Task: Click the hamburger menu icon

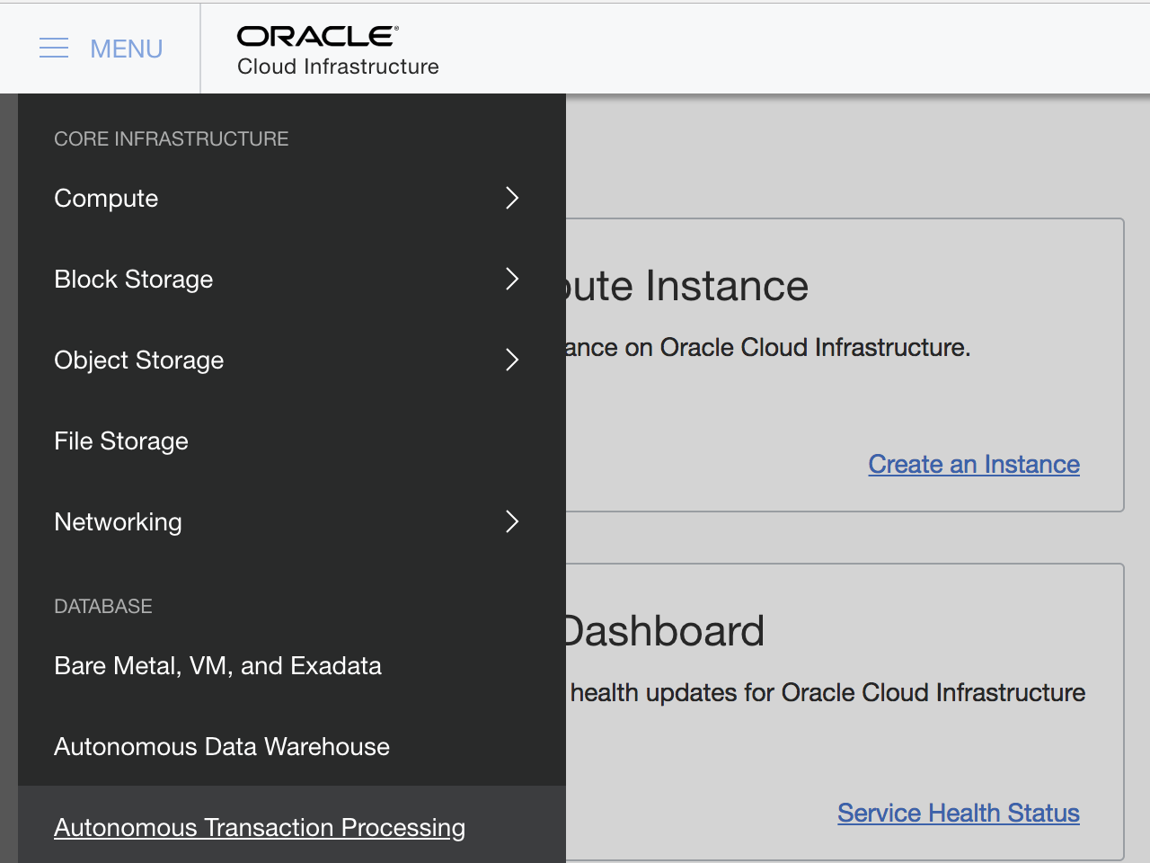Action: point(54,49)
